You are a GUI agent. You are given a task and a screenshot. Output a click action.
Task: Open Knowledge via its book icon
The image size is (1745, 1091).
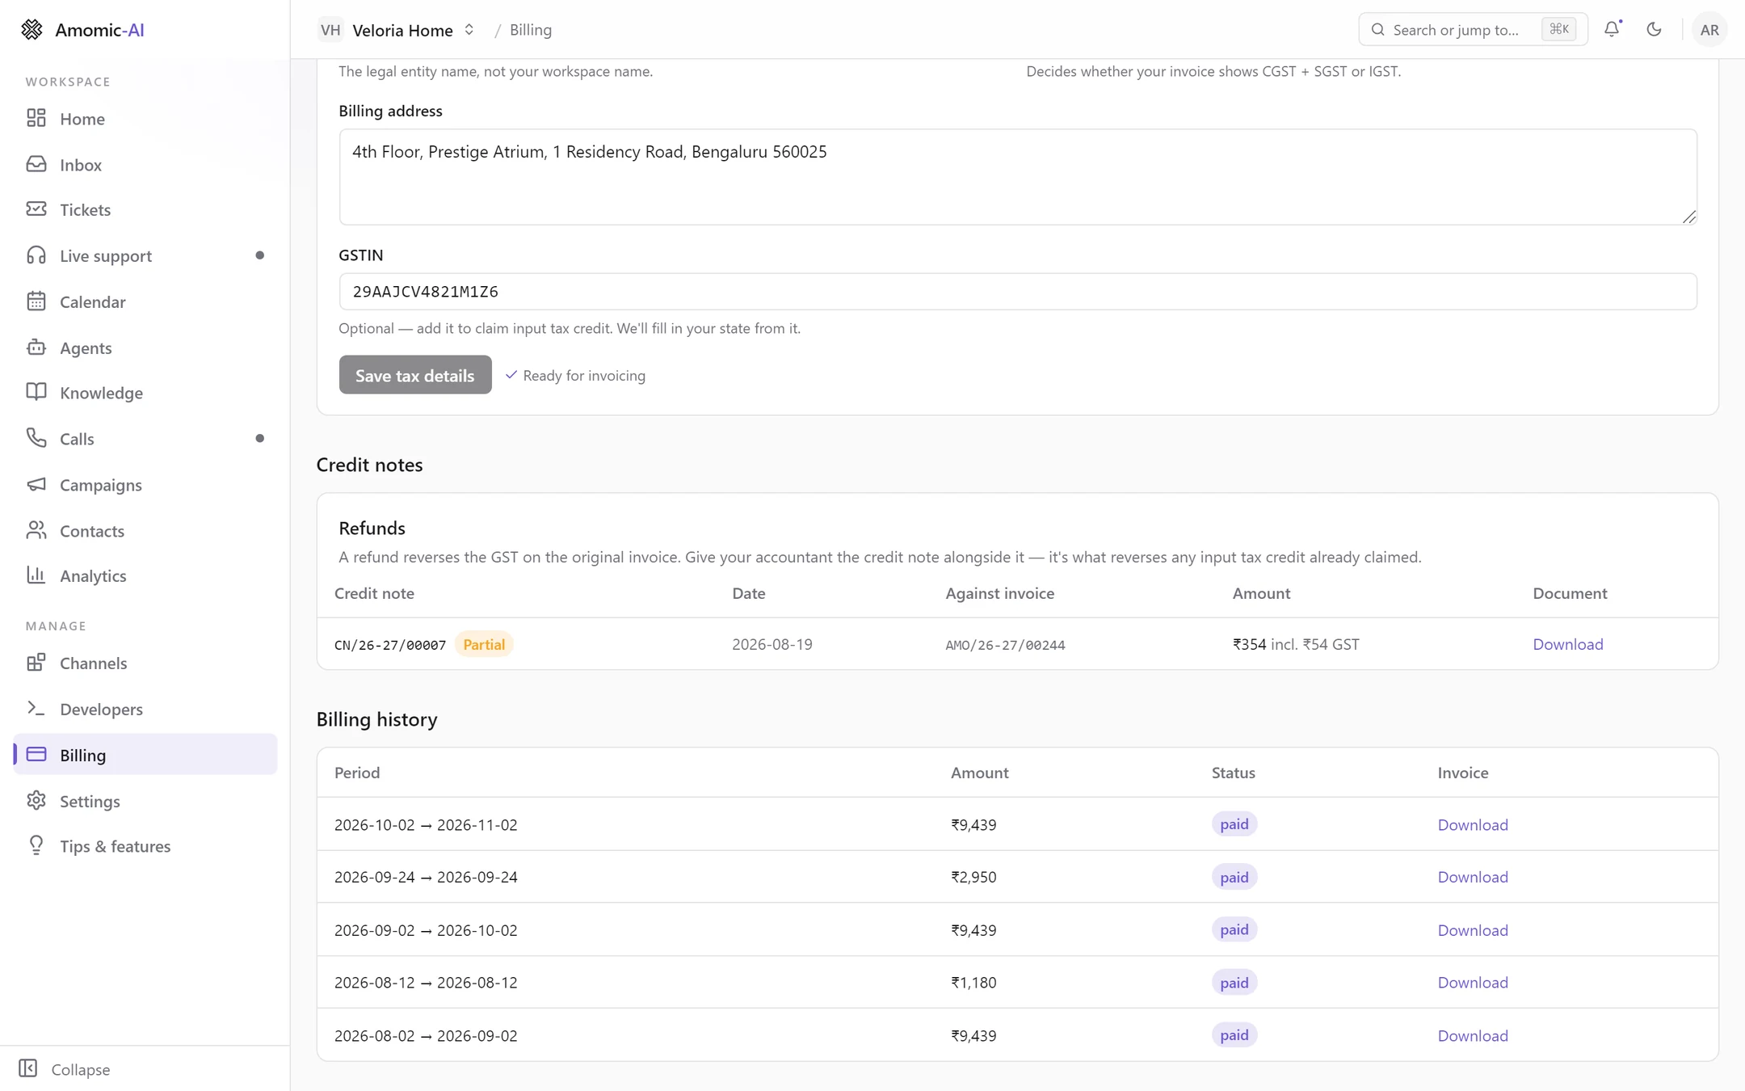point(36,392)
